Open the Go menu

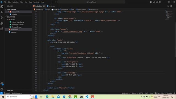coord(26,2)
